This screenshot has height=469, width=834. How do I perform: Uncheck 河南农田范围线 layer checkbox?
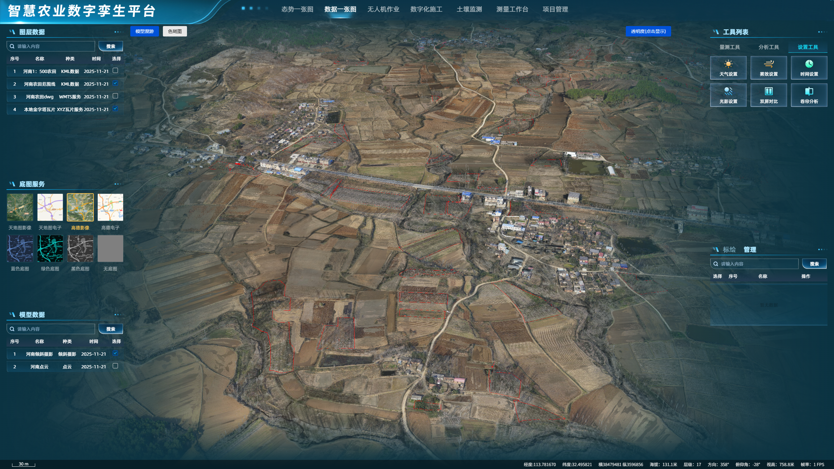coord(115,83)
